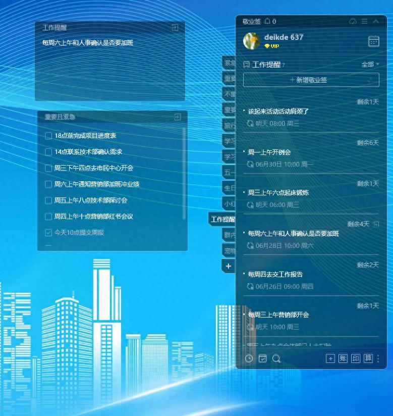Open the 算 calculator icon
This screenshot has height=416, width=393.
(368, 358)
